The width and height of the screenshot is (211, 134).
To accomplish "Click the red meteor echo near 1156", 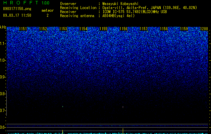I will click(123, 107).
